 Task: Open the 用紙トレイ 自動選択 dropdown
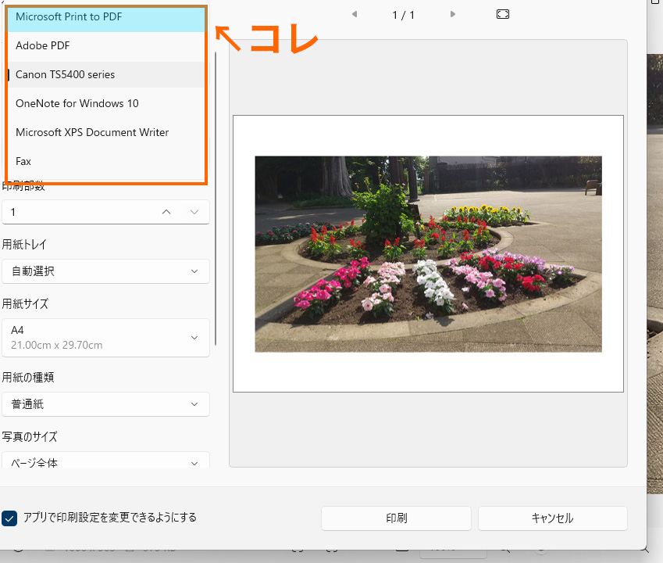[x=105, y=271]
